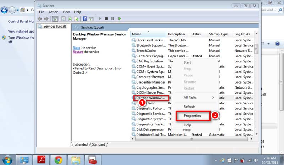The image size is (284, 165).
Task: Click Control Panel window Back button
Action: coord(4,10)
